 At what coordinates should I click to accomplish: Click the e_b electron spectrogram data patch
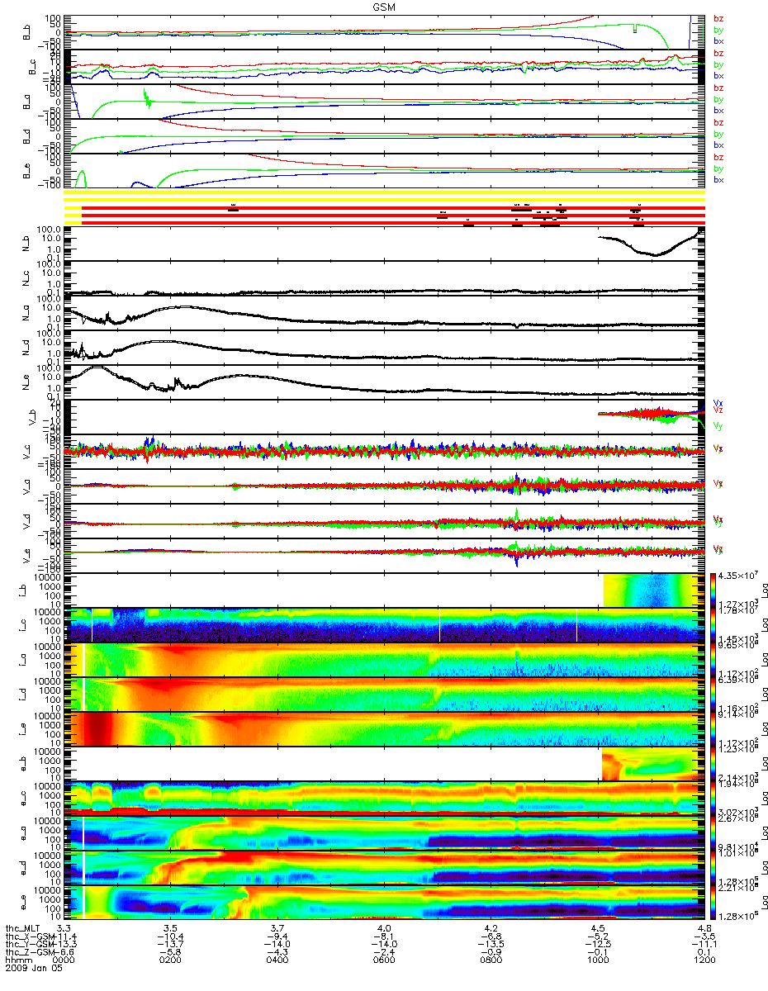[x=654, y=763]
